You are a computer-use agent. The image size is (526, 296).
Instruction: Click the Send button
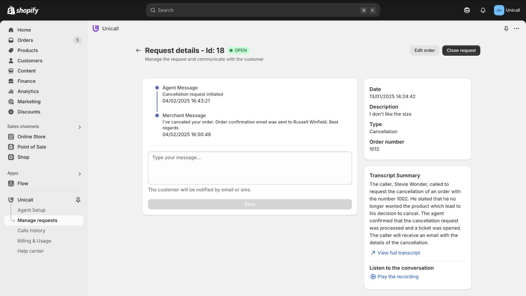(250, 204)
